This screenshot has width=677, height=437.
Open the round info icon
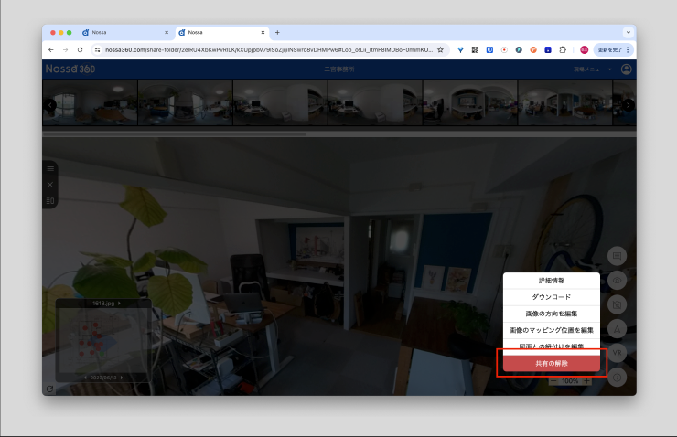coord(617,378)
